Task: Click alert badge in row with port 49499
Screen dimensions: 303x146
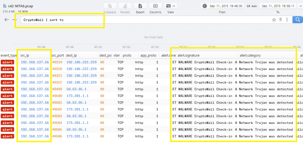Action: click(x=7, y=89)
